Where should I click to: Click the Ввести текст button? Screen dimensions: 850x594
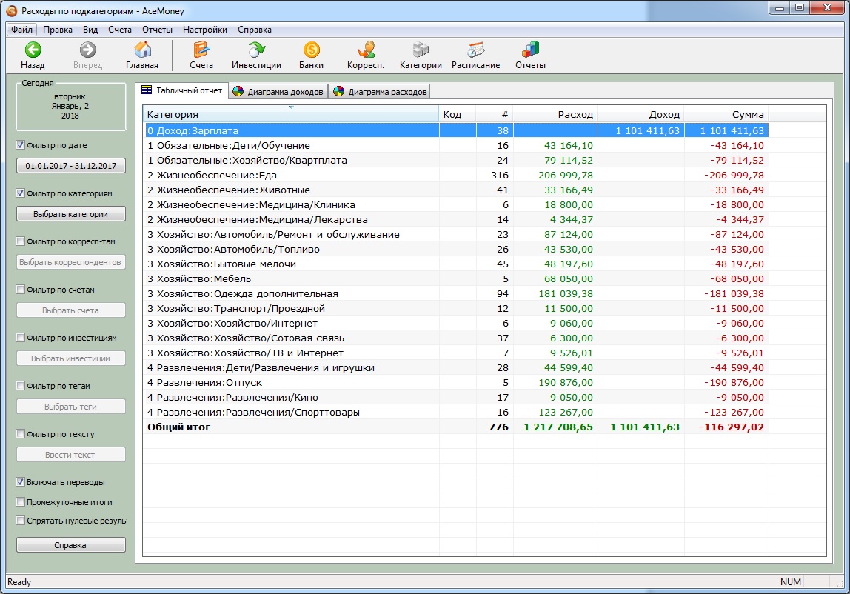(x=71, y=455)
